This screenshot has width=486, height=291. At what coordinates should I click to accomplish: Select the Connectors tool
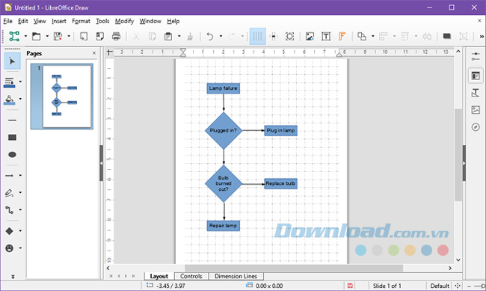point(9,210)
